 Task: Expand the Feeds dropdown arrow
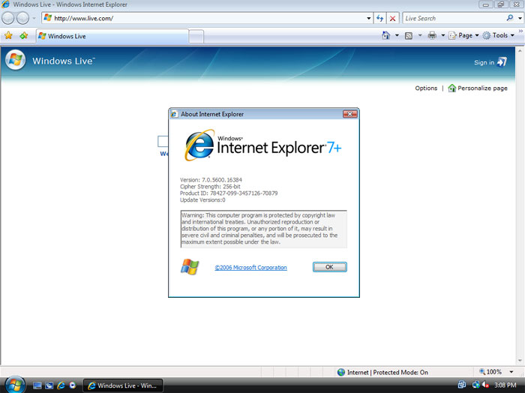point(420,35)
